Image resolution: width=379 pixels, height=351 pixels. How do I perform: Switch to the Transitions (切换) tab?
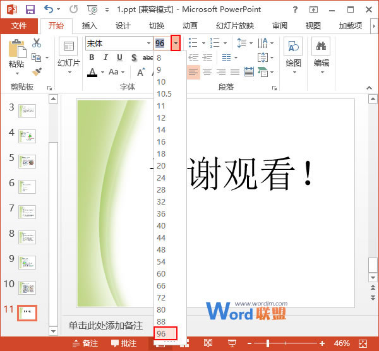click(x=157, y=26)
